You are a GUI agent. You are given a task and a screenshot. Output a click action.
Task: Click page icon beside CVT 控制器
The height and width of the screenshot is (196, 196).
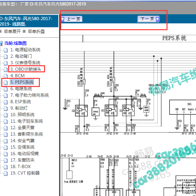coord(6,174)
